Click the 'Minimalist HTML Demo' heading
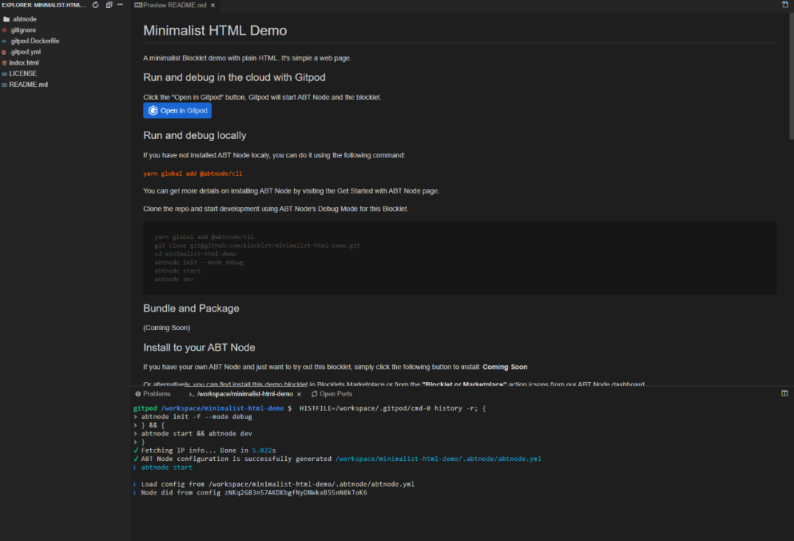This screenshot has width=794, height=541. (215, 30)
